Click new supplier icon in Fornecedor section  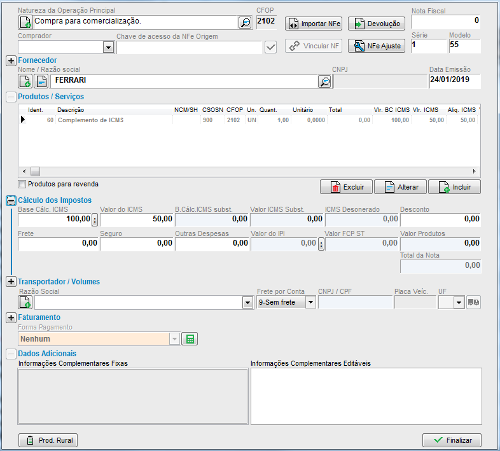[25, 81]
